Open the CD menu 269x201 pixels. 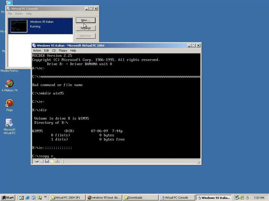pyautogui.click(x=54, y=51)
